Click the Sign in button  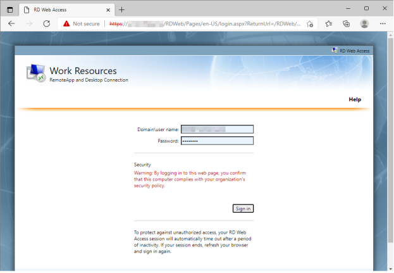click(243, 208)
